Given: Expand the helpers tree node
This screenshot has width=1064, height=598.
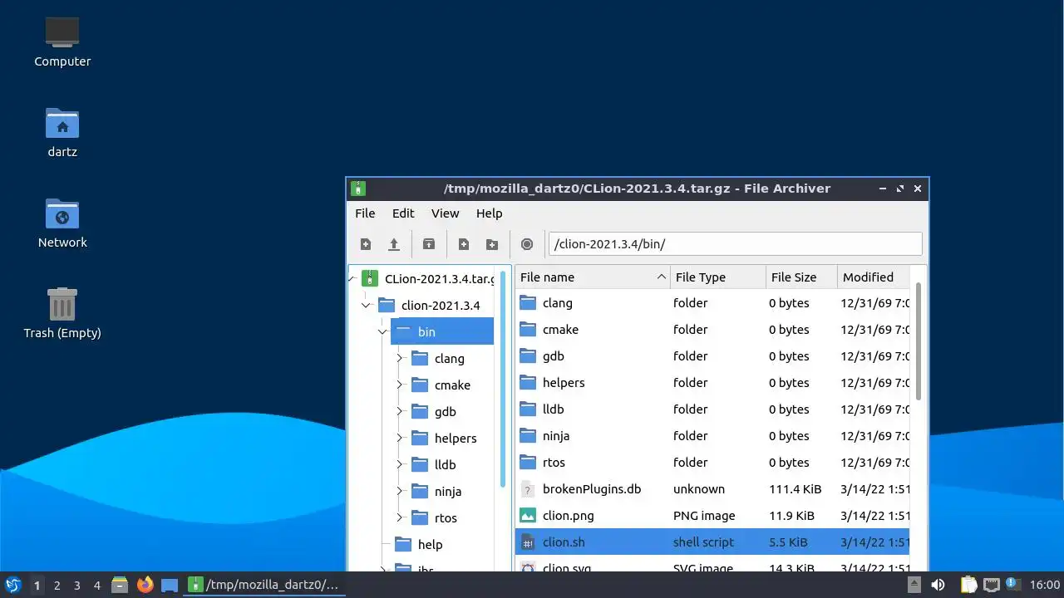Looking at the screenshot, I should coord(399,439).
